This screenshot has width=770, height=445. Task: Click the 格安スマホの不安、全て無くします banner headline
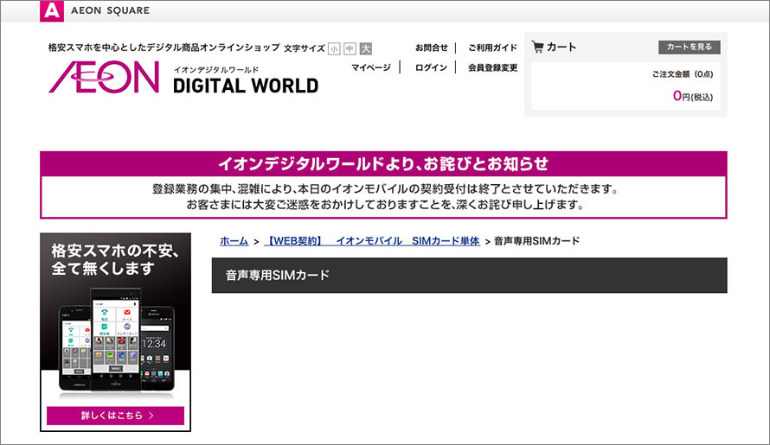115,259
